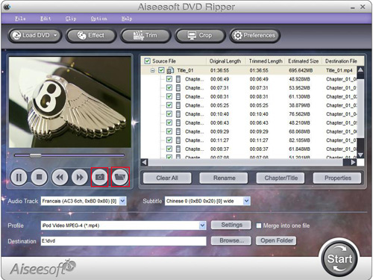This screenshot has width=373, height=280.
Task: Toggle the Source File select-all checkbox
Action: (x=147, y=61)
